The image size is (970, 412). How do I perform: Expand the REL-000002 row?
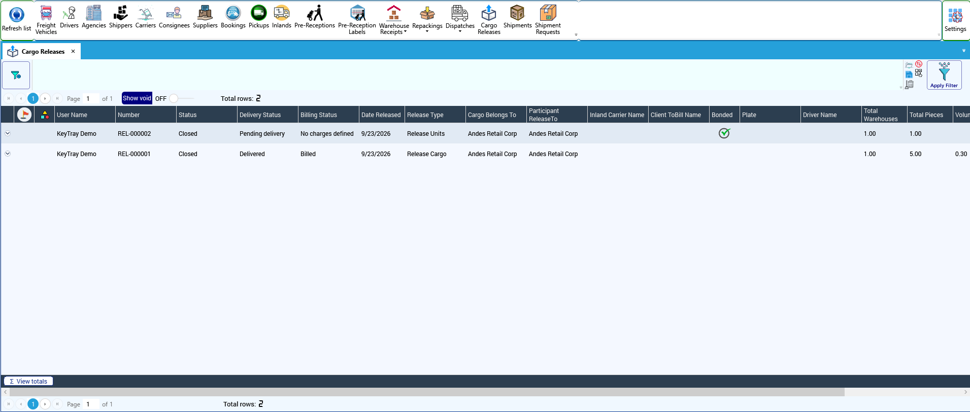coord(8,133)
